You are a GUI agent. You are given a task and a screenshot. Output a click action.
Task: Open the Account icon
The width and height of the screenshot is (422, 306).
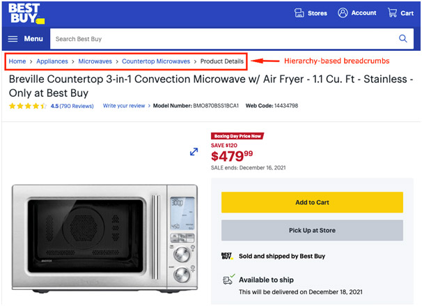point(343,13)
